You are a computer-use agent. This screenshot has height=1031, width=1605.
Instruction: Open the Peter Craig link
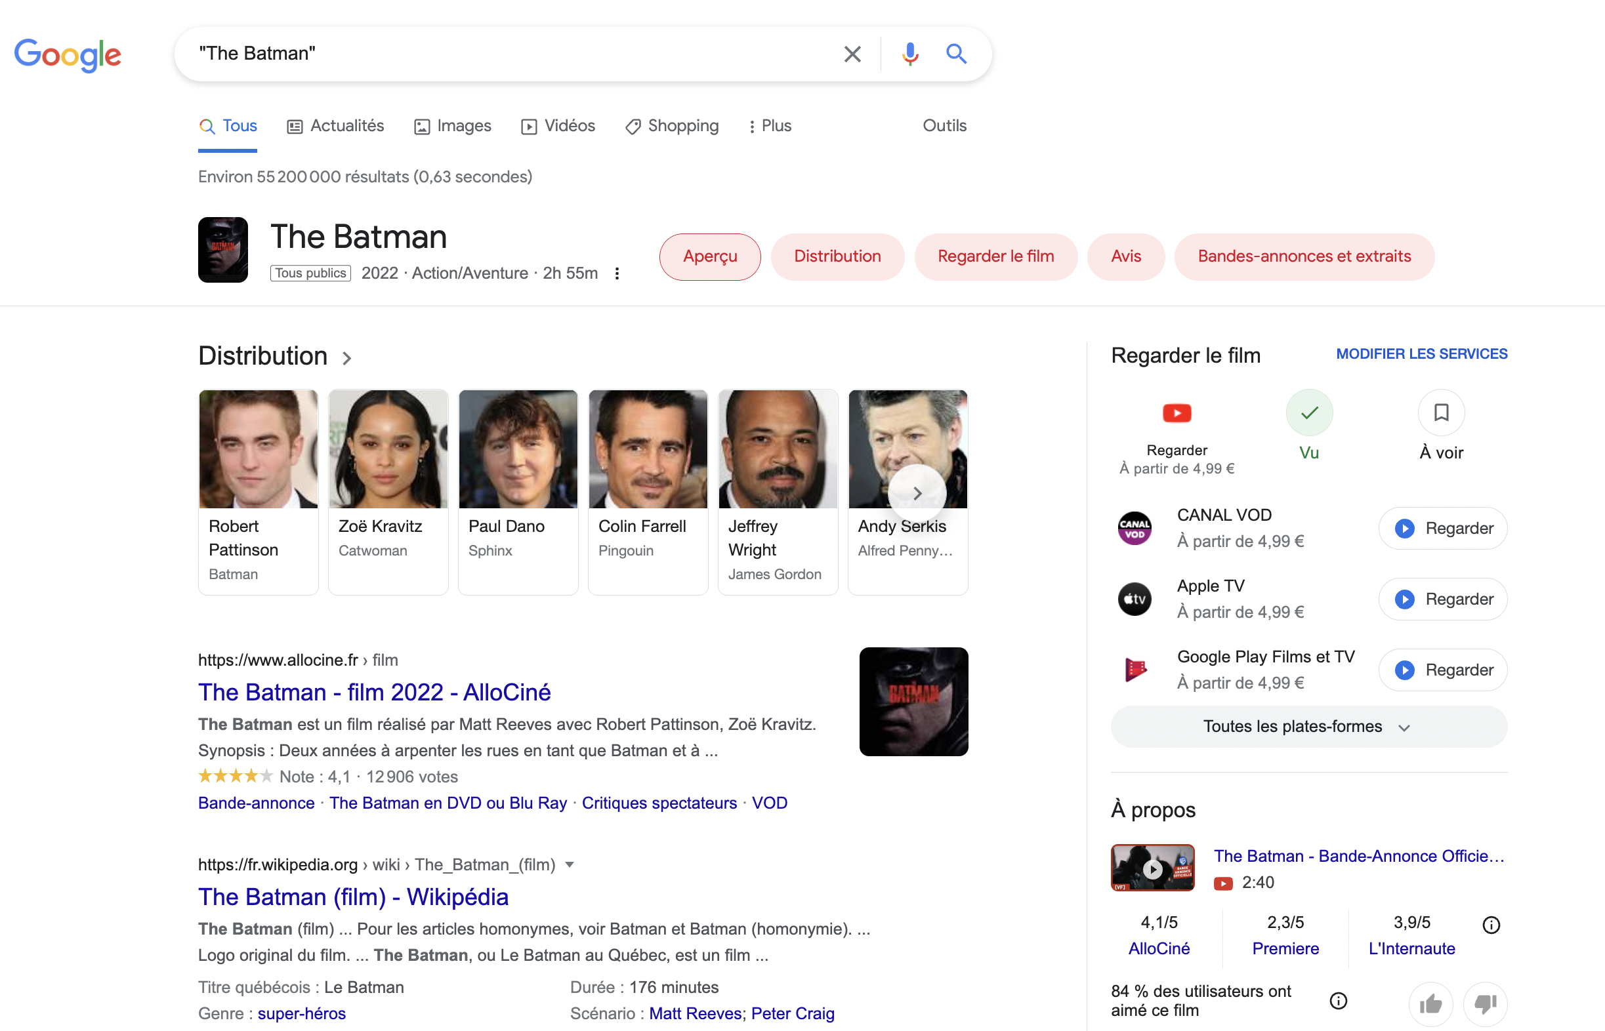[793, 1013]
